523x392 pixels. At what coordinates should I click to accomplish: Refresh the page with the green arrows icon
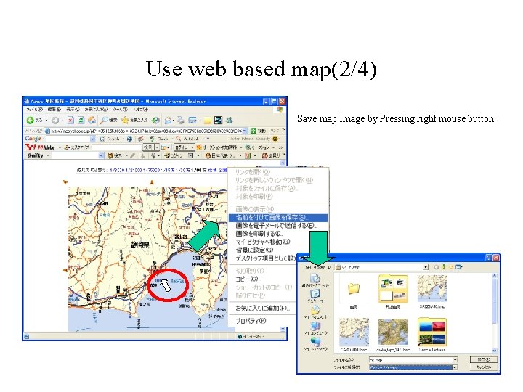click(x=81, y=120)
